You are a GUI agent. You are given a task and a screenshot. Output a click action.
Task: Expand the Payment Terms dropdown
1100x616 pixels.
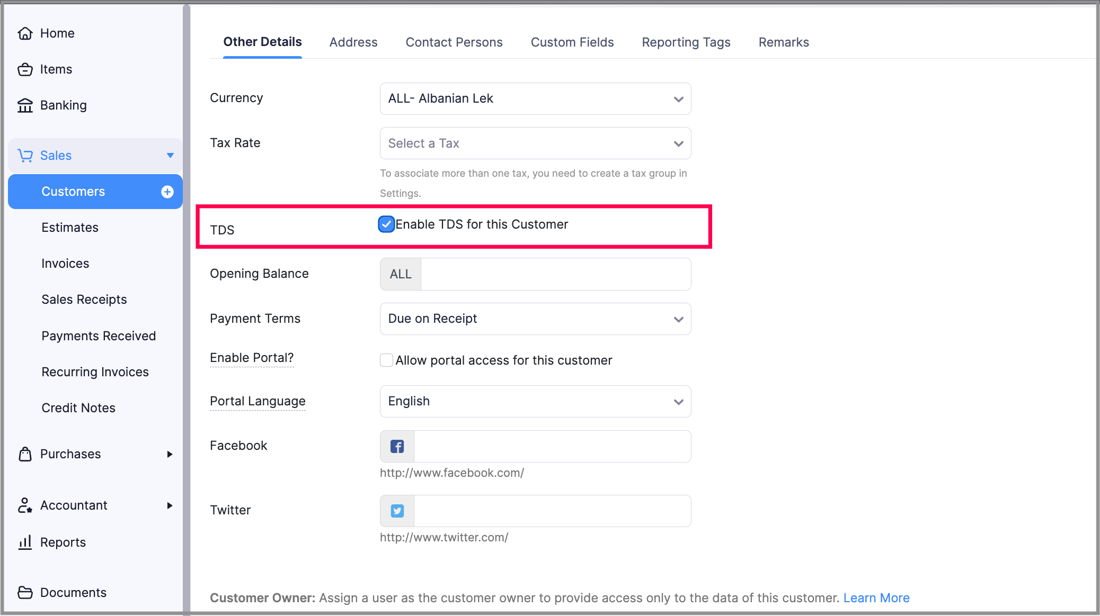click(x=535, y=319)
